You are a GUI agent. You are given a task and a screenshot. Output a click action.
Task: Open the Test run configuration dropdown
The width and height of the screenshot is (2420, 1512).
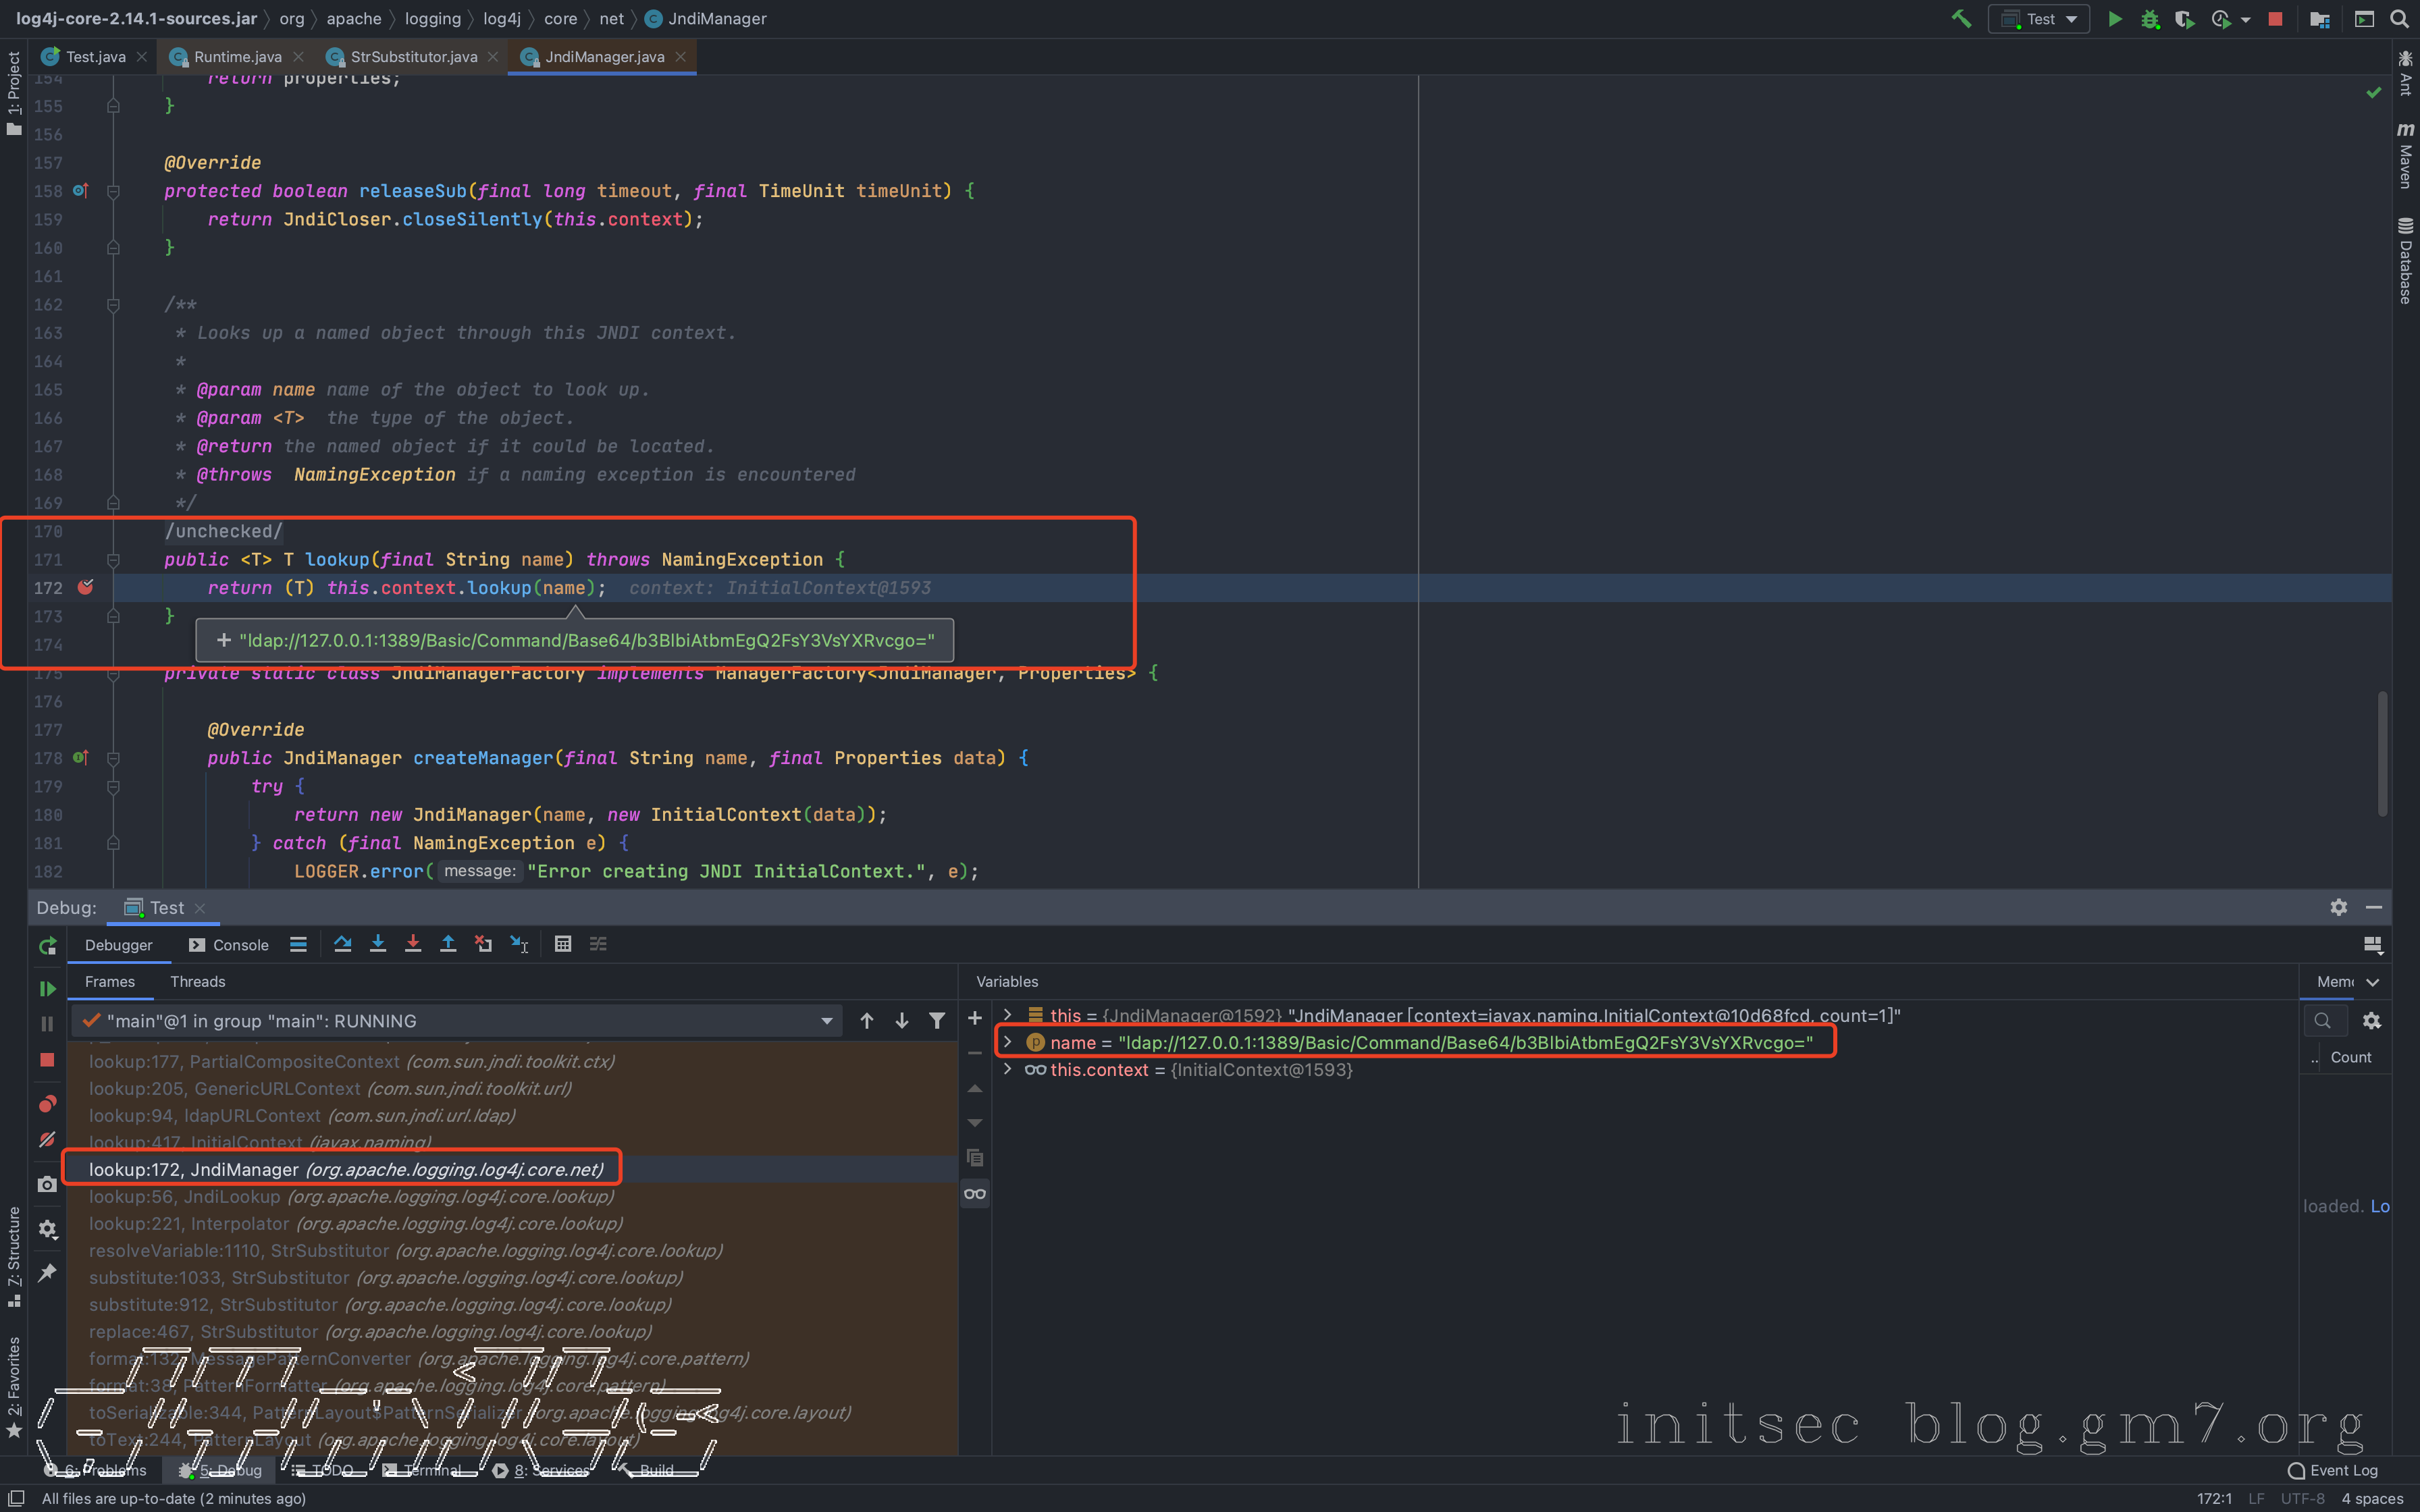coord(2040,19)
